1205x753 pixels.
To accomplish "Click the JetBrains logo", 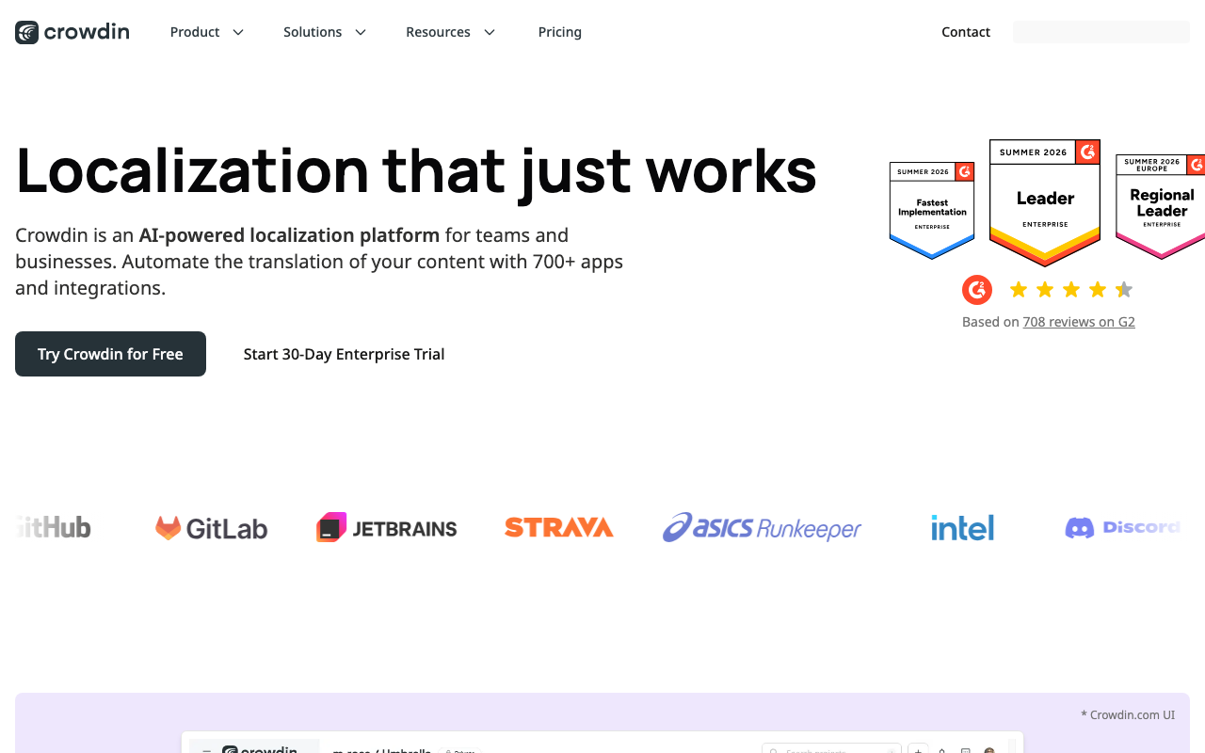I will [x=386, y=527].
